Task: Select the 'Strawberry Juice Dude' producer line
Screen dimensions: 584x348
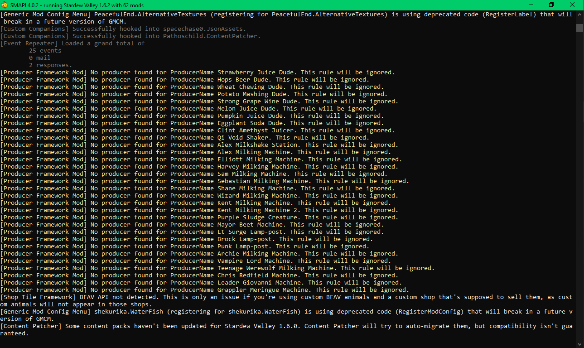Action: point(198,72)
